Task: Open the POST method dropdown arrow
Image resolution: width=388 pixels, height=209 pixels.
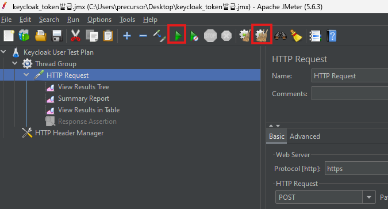Action: point(369,197)
